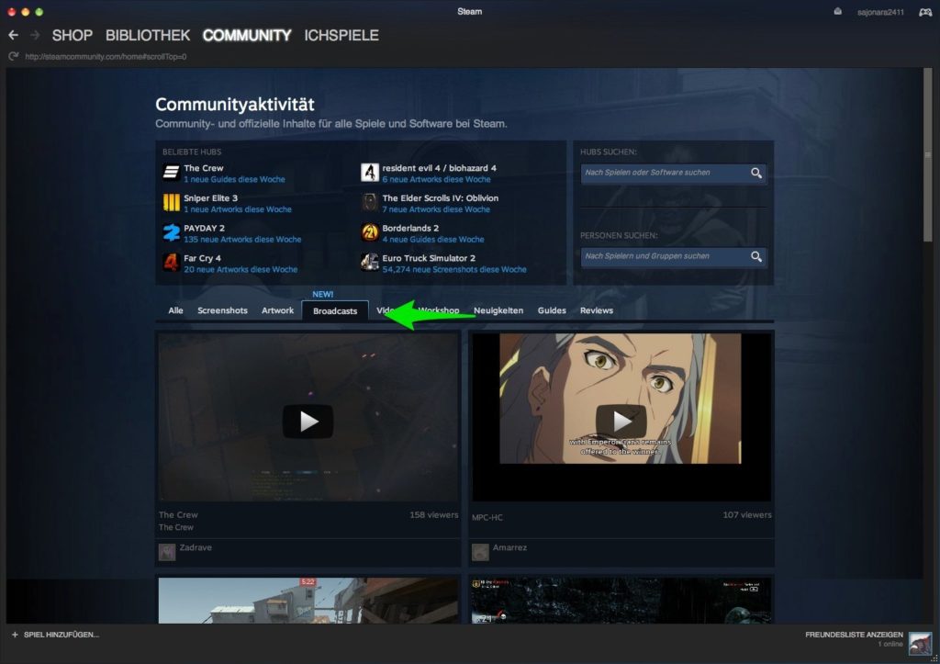Open Euro Truck Simulator 2 icon
The height and width of the screenshot is (664, 940).
[369, 263]
